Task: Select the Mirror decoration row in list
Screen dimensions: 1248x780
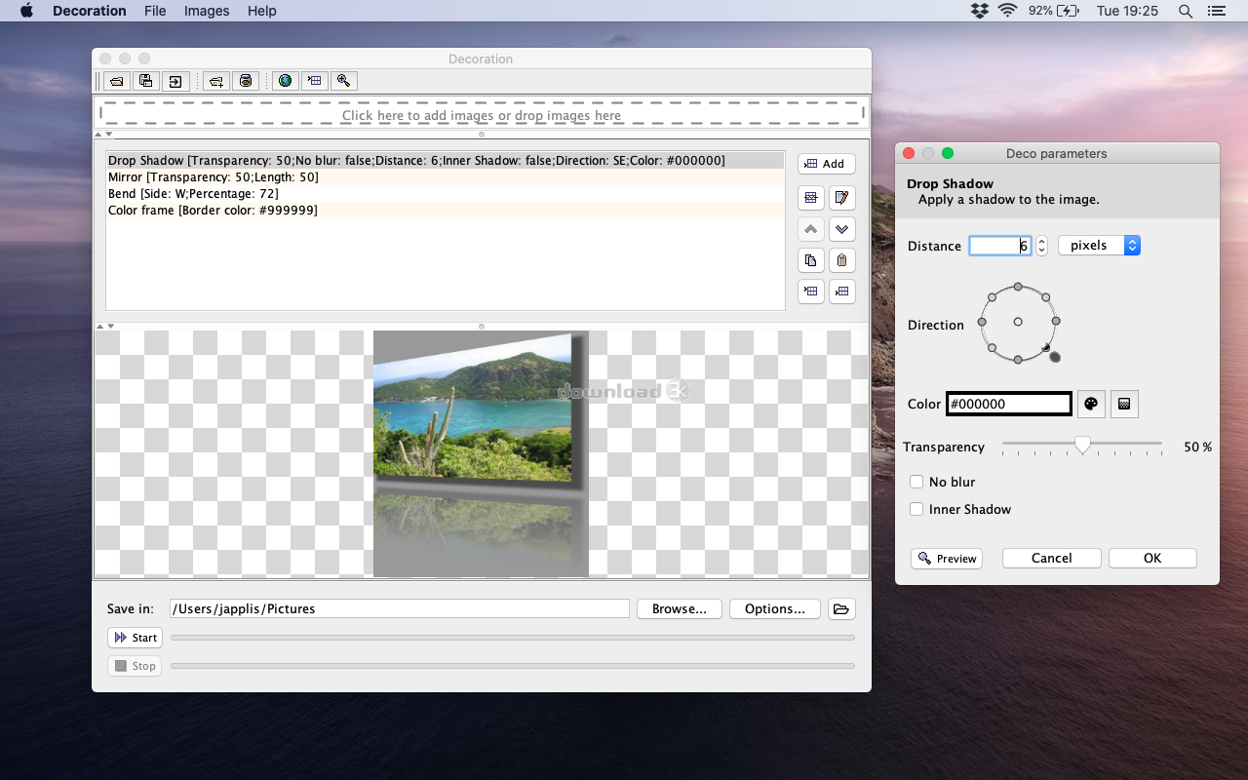Action: pos(445,177)
